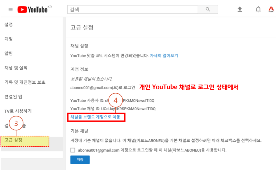Follow the 자세히 알아보기 link
This screenshot has width=276, height=171.
pyautogui.click(x=164, y=56)
